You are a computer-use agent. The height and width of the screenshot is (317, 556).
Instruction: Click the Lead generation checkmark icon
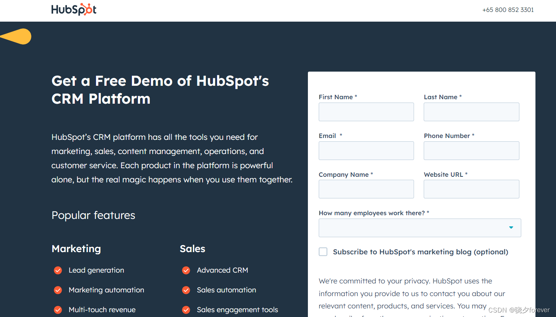(x=58, y=270)
